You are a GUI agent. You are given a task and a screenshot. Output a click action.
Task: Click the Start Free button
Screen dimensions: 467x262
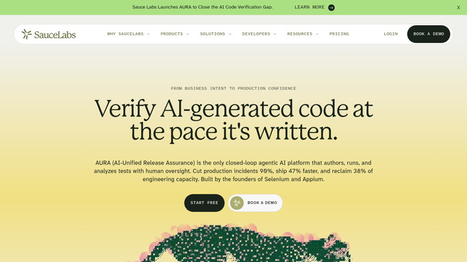(x=204, y=203)
